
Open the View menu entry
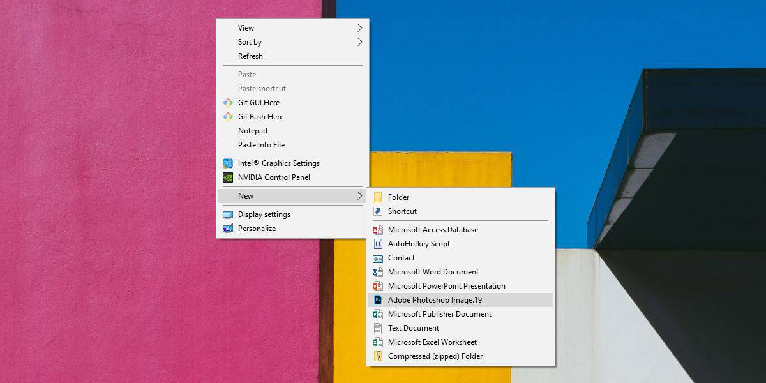point(292,28)
